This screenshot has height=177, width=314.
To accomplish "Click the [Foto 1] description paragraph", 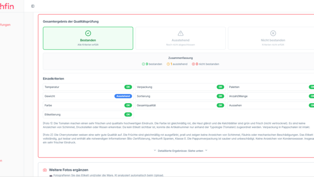I will [177, 125].
